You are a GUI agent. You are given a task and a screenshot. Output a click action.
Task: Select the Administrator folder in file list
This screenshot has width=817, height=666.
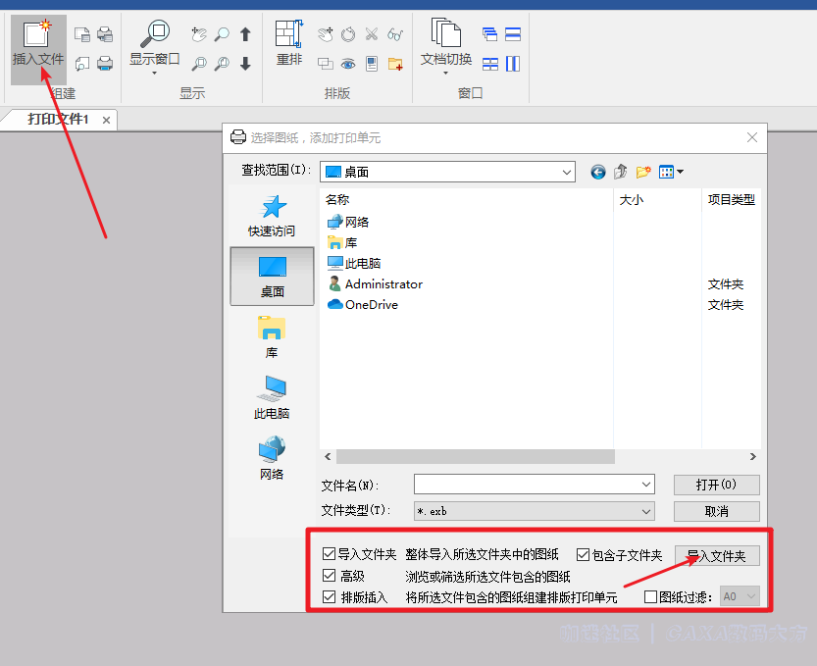click(375, 284)
